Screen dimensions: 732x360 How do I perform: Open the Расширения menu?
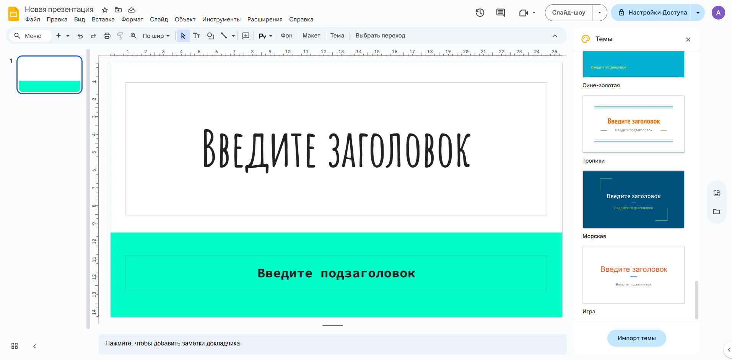[265, 20]
